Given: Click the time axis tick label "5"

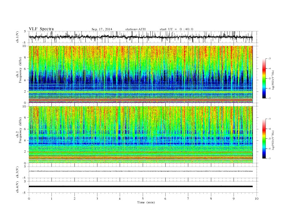Looking at the screenshot, I should point(143,199).
